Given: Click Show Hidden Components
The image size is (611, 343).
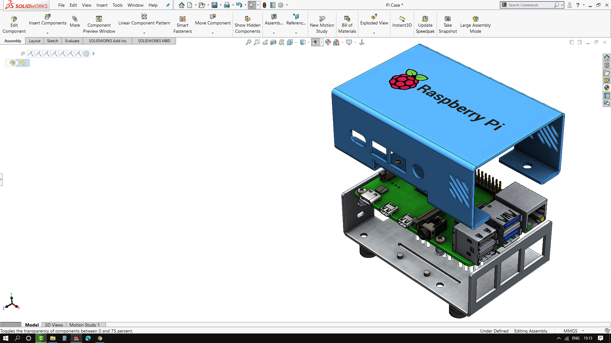Looking at the screenshot, I should click(248, 24).
